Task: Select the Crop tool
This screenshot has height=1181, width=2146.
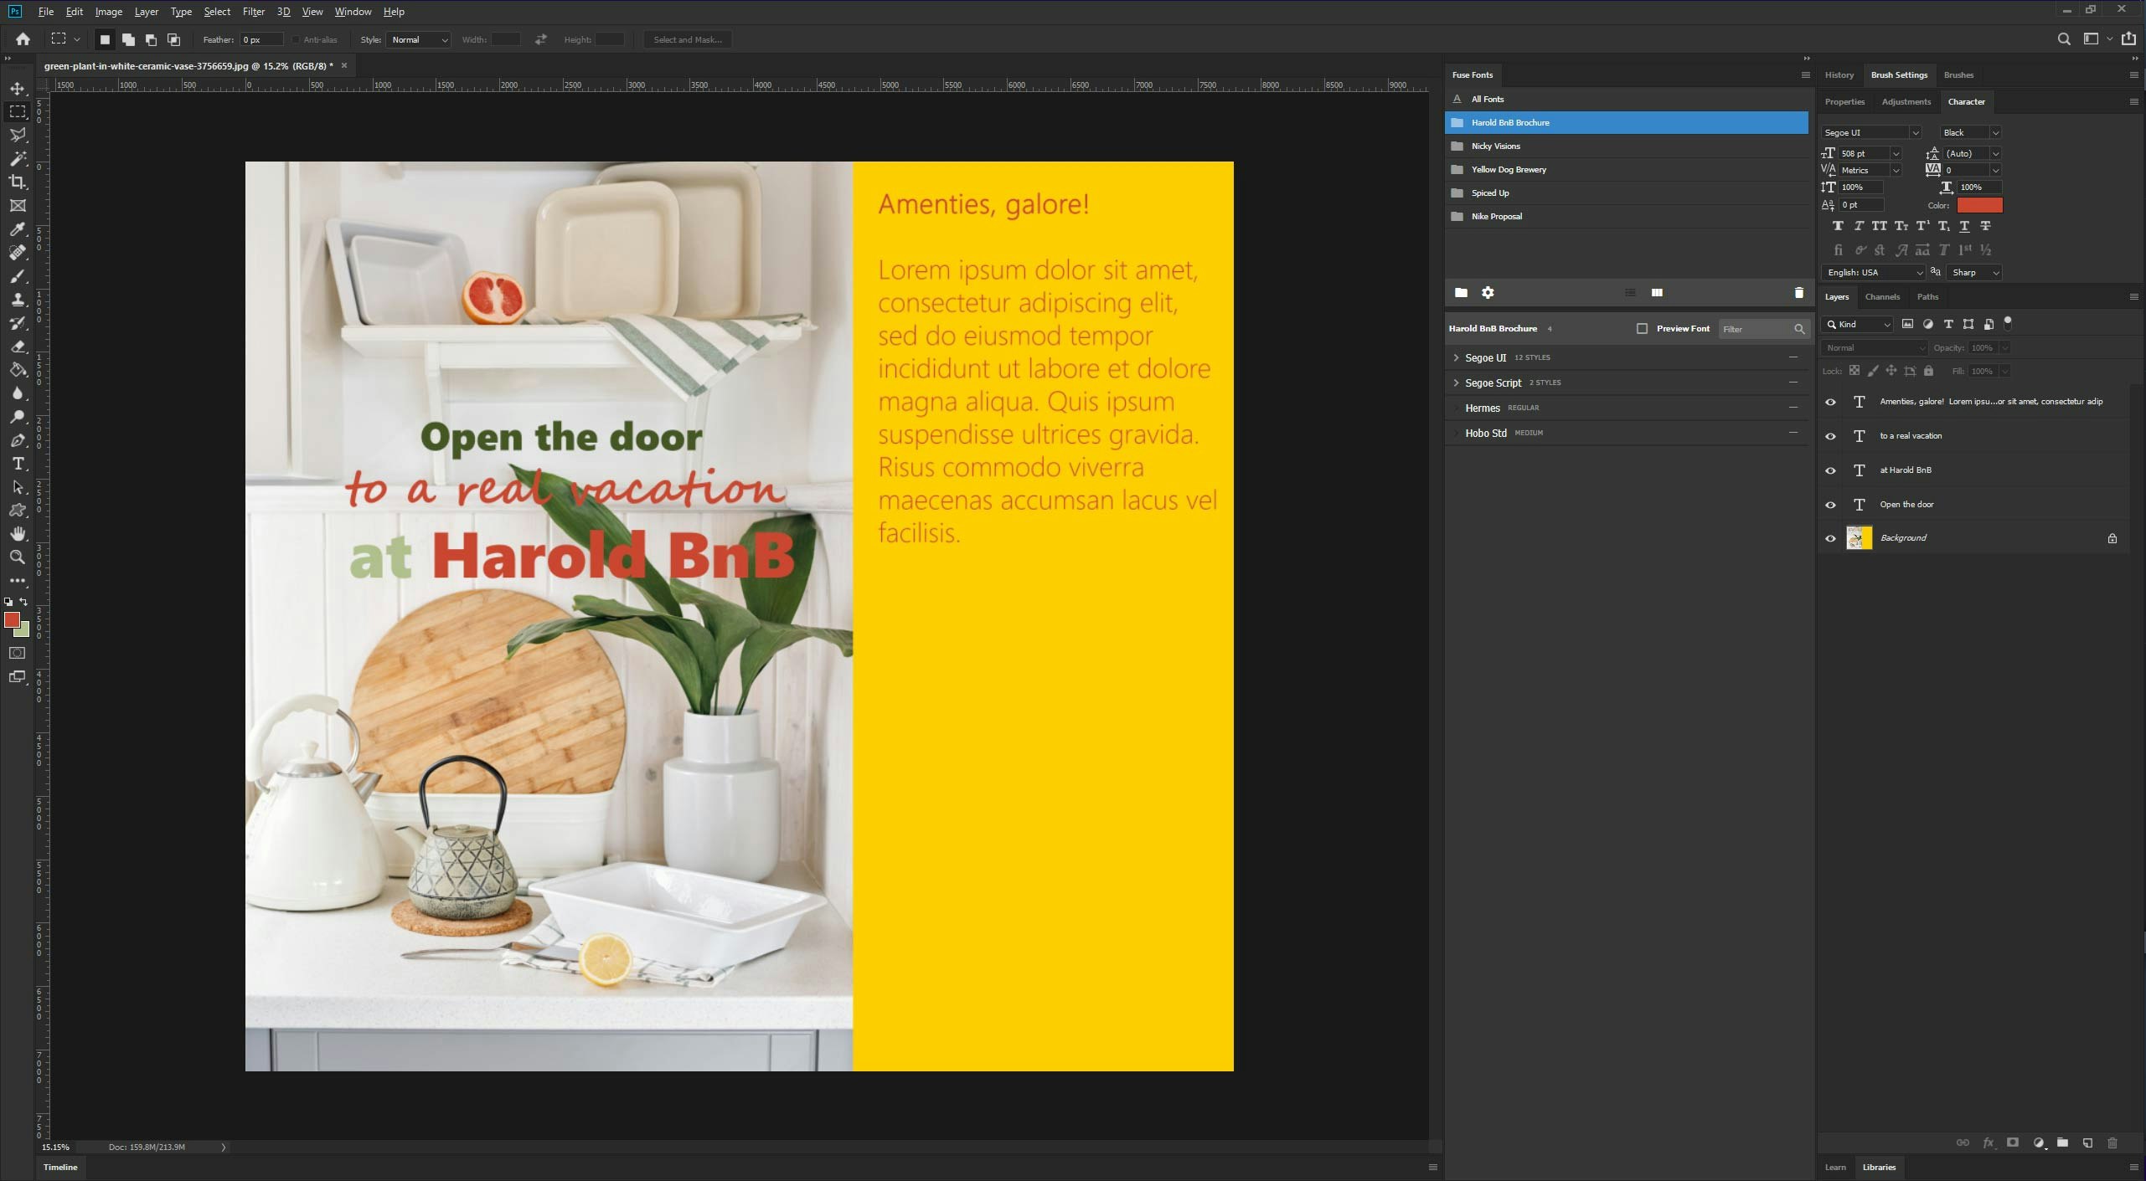Action: click(18, 182)
